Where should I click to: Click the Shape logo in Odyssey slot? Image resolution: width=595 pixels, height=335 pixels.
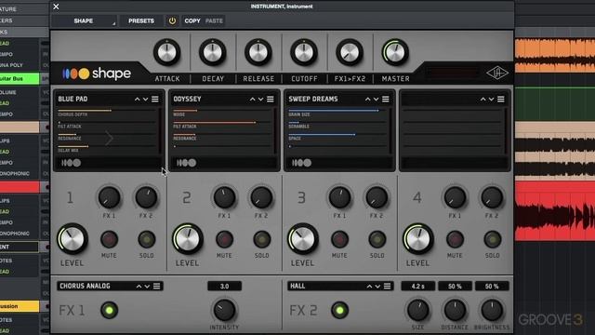point(187,163)
